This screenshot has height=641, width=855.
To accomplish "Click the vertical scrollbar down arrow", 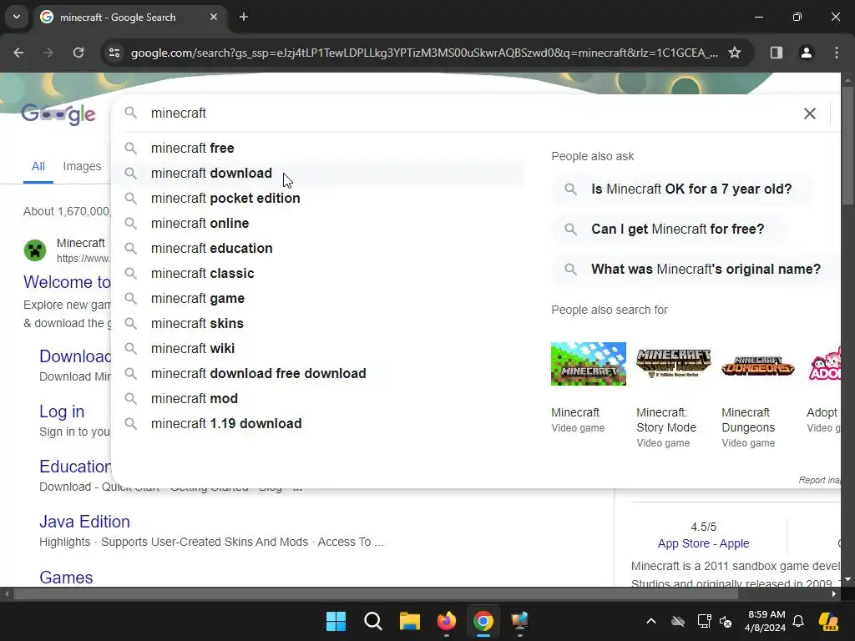I will coord(847,579).
